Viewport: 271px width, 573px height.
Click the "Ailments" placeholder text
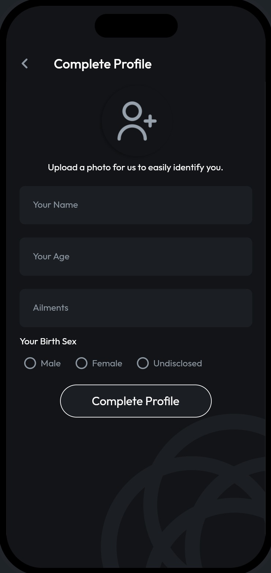coord(51,308)
